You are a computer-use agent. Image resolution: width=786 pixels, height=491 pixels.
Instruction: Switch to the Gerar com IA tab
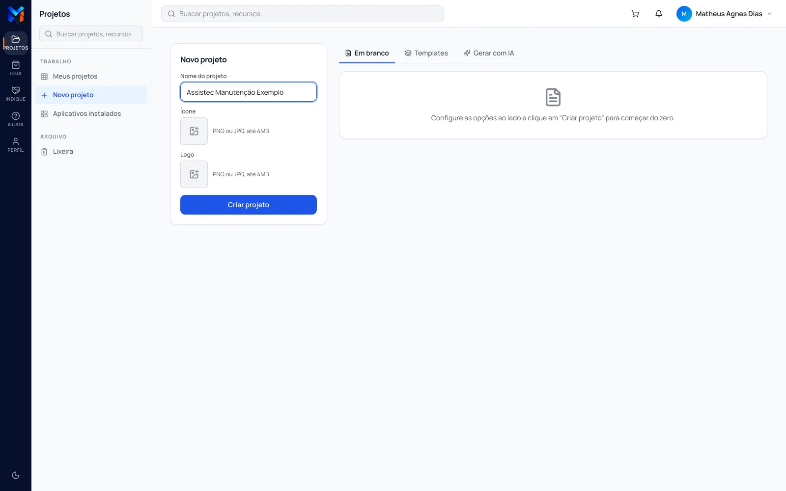coord(489,53)
